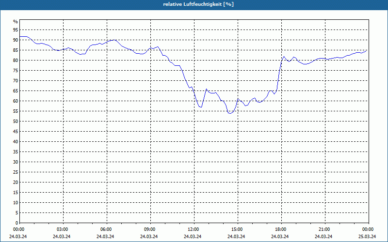Pick the y-axis value label '40'
388x242 pixels.
16,141
